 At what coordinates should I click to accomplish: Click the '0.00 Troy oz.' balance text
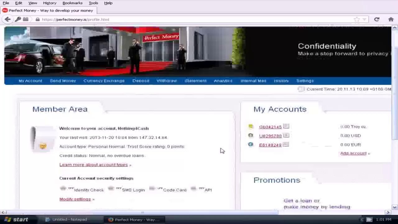click(354, 127)
